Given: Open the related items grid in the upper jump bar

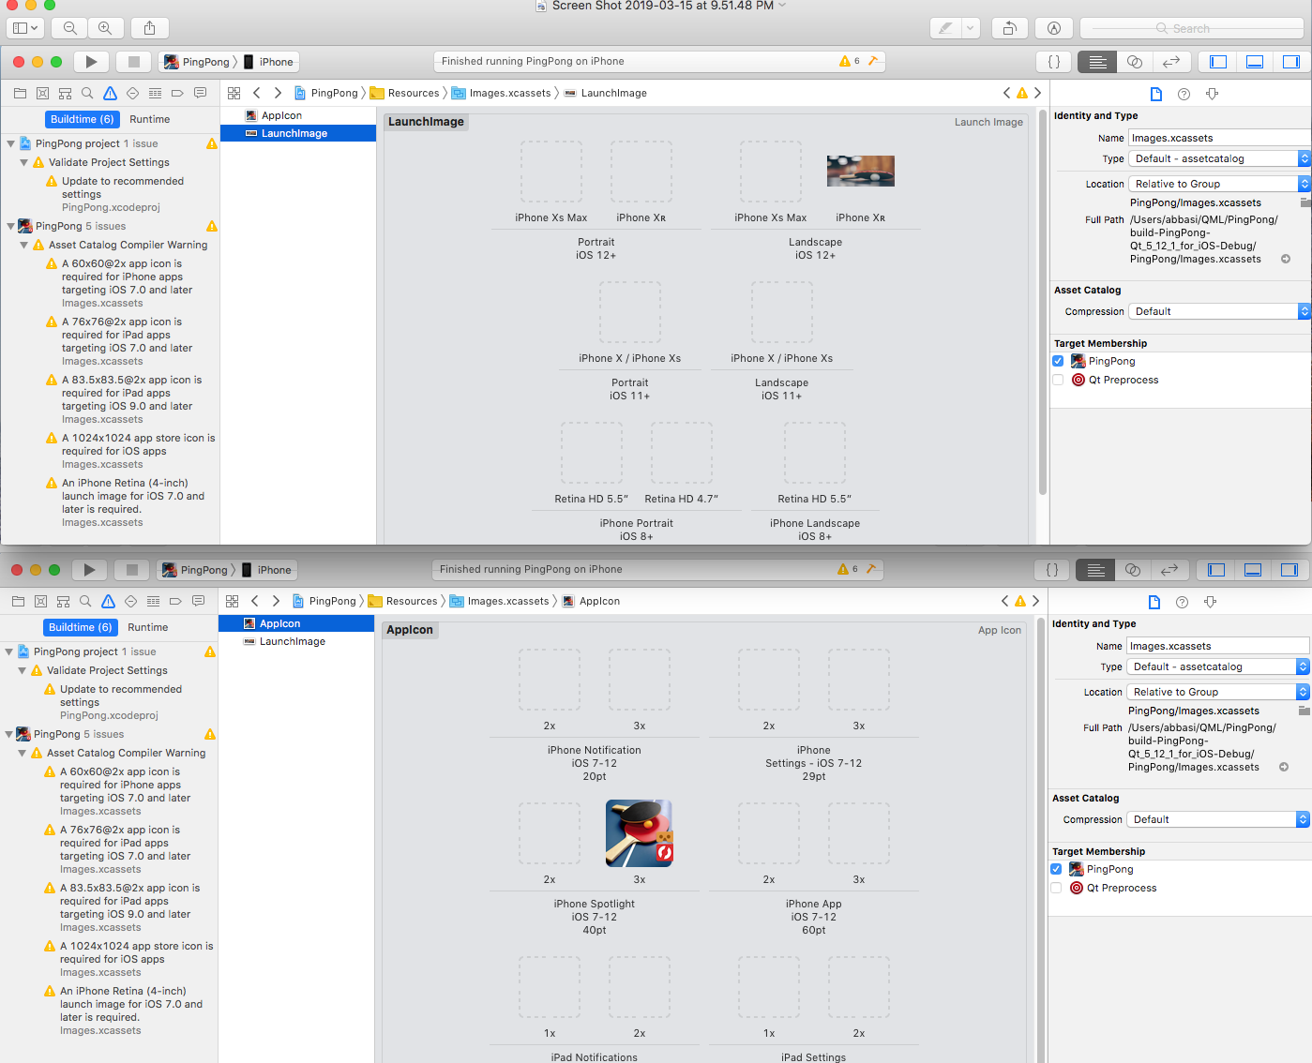Looking at the screenshot, I should coord(234,93).
